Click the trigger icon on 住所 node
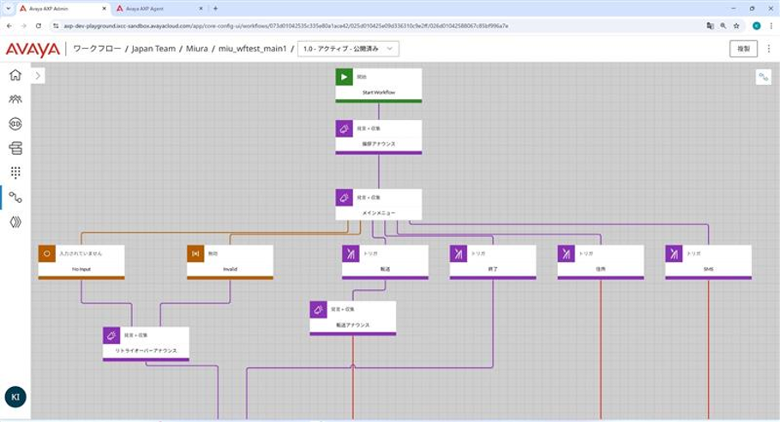780x422 pixels. coord(566,253)
